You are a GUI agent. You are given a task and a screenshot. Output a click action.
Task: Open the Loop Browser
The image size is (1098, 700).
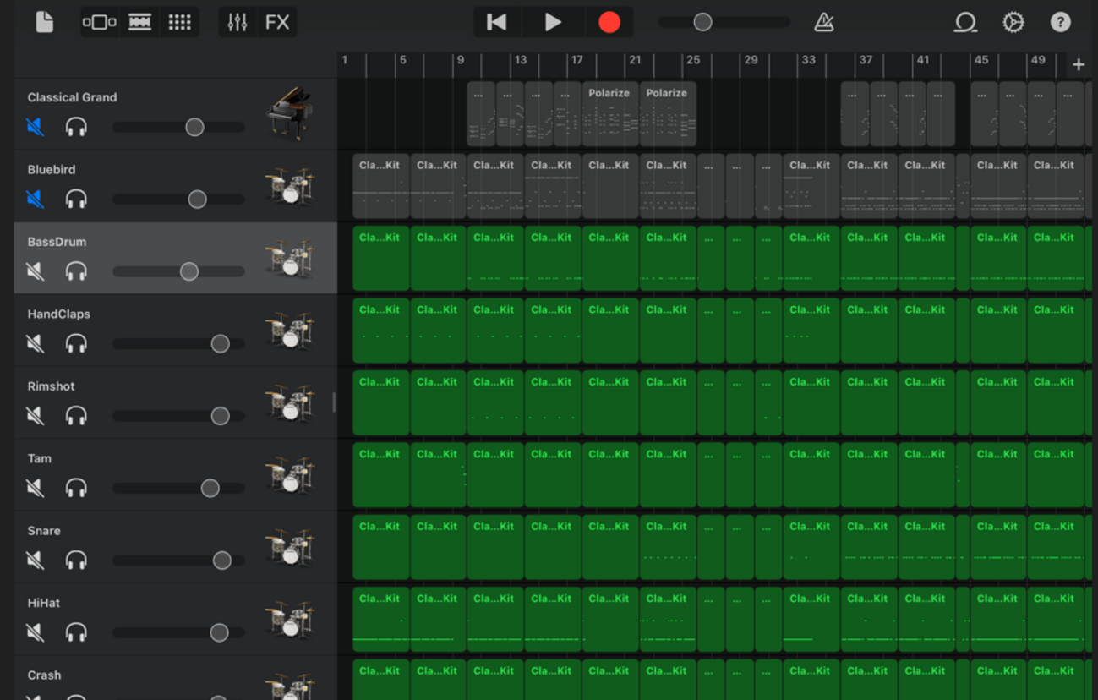click(x=964, y=22)
